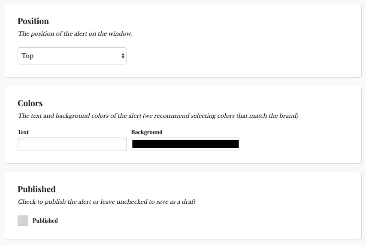The image size is (366, 245).
Task: Click the Position section heading
Action: coord(33,21)
